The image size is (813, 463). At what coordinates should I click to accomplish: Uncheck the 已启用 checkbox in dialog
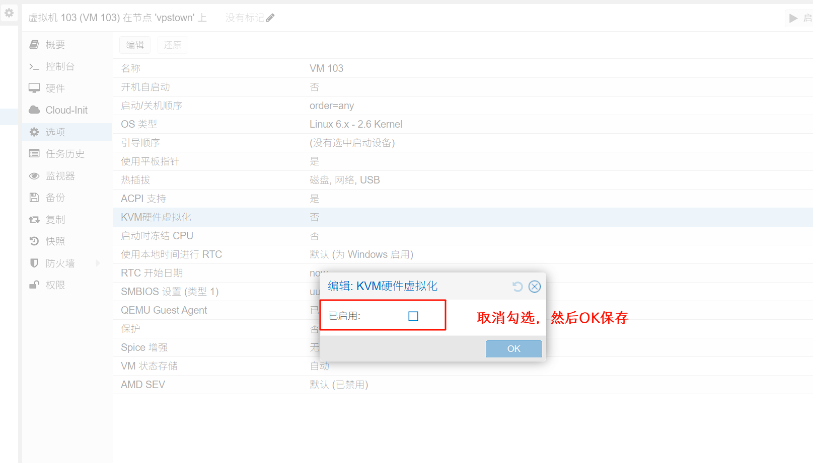(413, 316)
